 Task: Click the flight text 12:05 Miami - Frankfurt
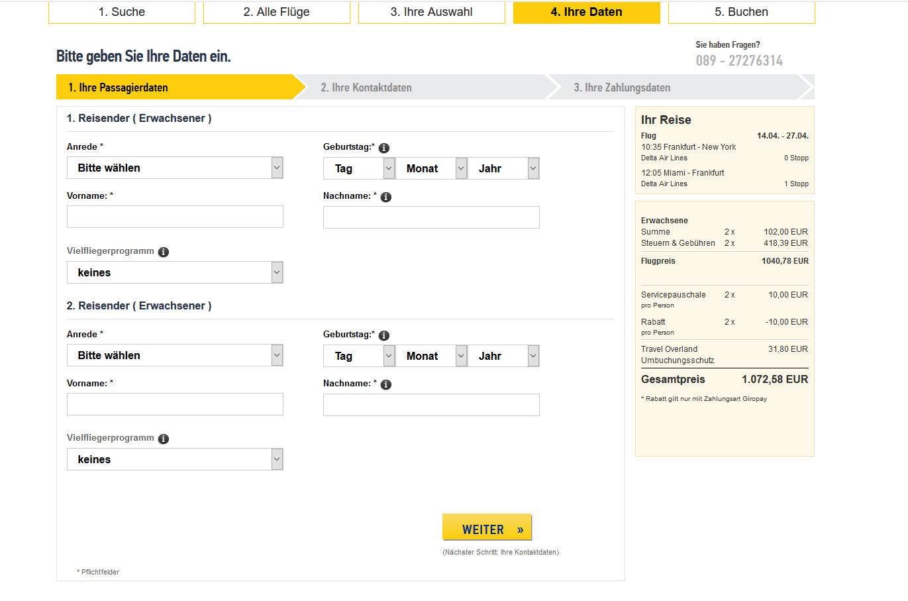coord(682,173)
